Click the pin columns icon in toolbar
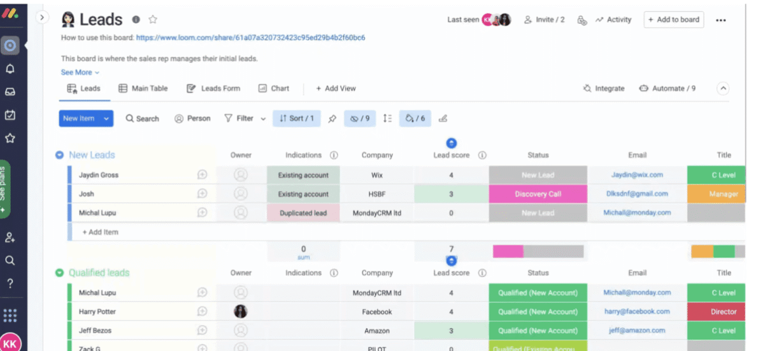The image size is (763, 351). [x=332, y=118]
